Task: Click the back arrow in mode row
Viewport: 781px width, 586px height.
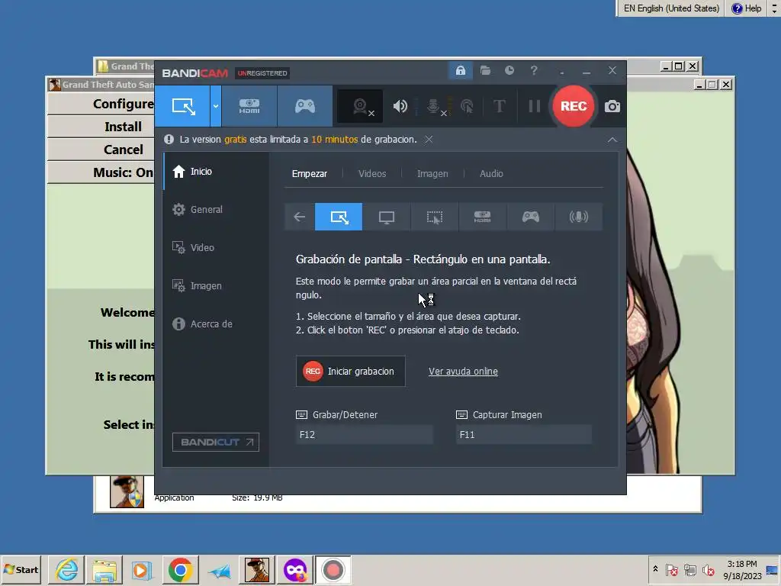Action: pos(299,217)
